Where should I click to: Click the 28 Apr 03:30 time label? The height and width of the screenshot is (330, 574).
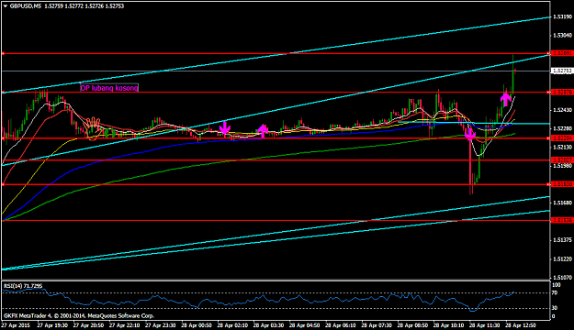(268, 324)
